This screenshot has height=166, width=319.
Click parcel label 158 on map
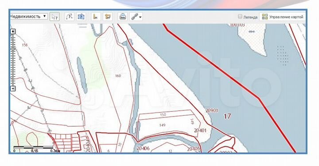25,45
